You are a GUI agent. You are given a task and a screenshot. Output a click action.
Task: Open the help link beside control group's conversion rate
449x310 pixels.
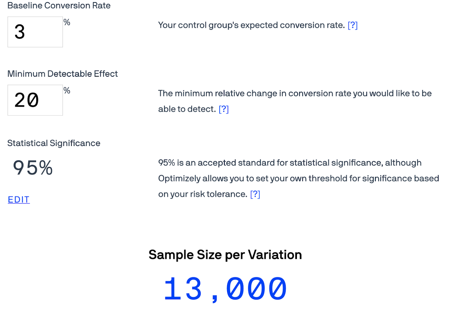(352, 25)
